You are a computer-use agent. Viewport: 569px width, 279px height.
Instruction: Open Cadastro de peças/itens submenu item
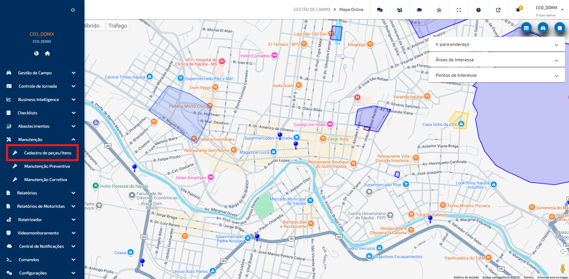click(x=43, y=153)
